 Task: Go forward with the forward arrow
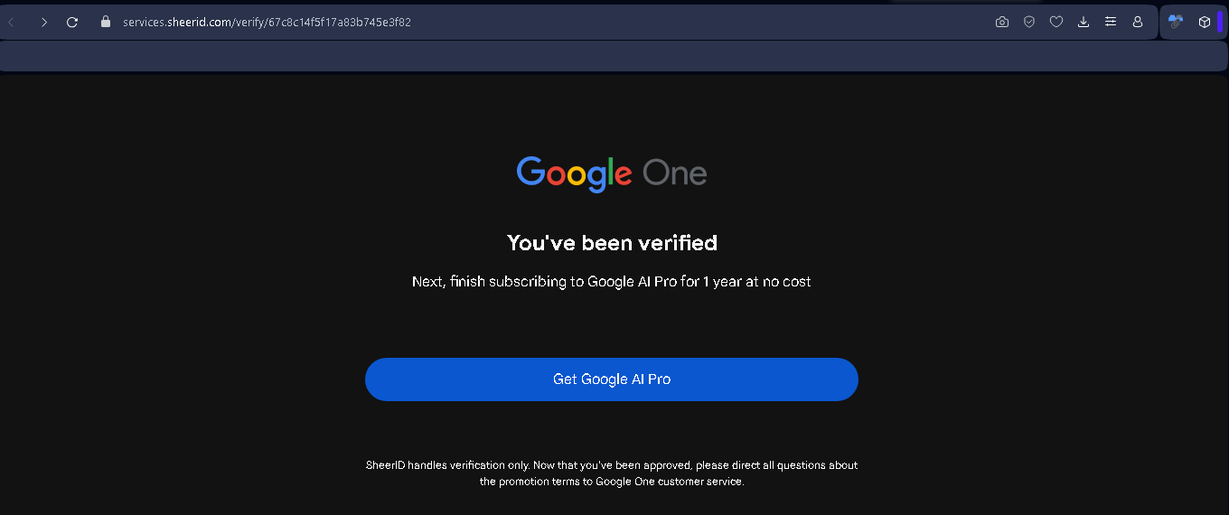pos(43,22)
